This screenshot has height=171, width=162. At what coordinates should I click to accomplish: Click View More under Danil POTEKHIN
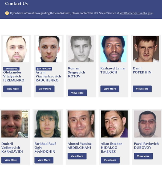142,89
